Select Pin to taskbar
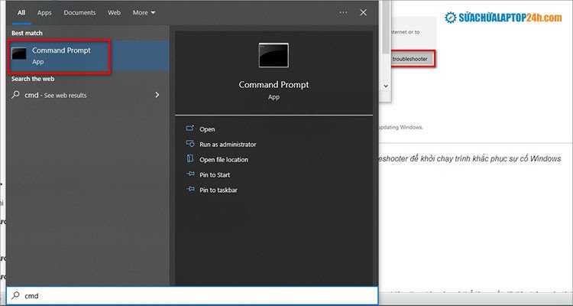Image resolution: width=573 pixels, height=306 pixels. 219,190
